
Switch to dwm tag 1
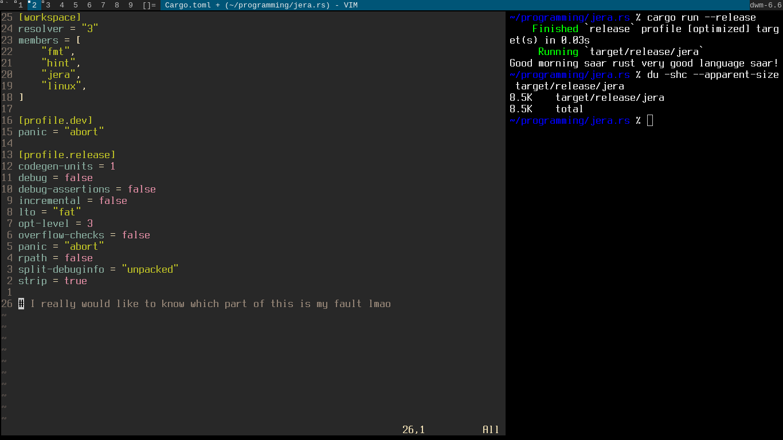(x=21, y=5)
